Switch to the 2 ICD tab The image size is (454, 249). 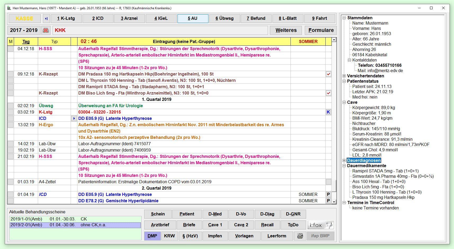(x=98, y=18)
